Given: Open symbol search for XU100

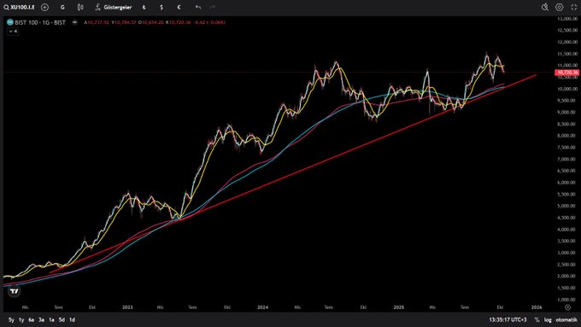Looking at the screenshot, I should 19,7.
